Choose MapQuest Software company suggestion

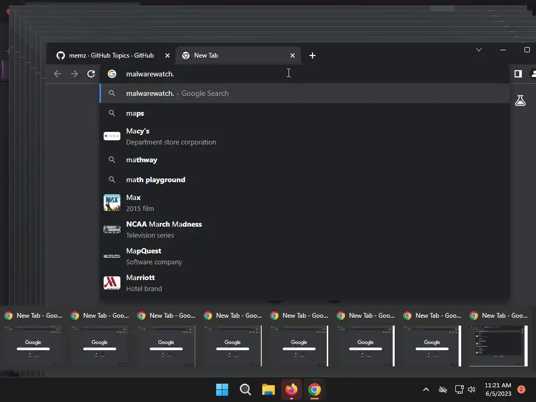pos(304,256)
